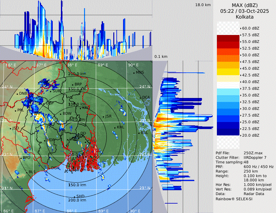This screenshot has height=213, width=276.
Task: Click the BRP station marker dot
Action: [x=73, y=85]
